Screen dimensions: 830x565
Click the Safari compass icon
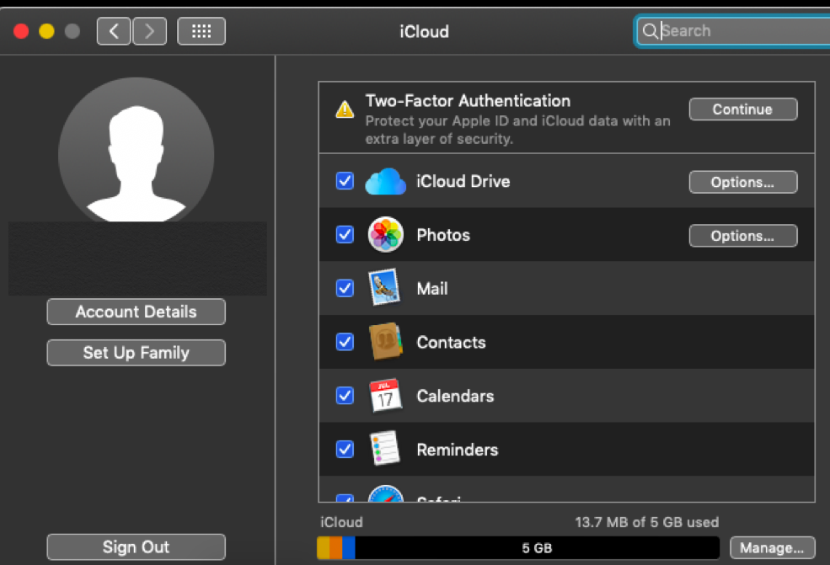(385, 497)
